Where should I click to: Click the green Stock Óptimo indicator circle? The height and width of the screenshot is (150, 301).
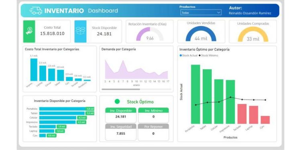click(x=117, y=102)
